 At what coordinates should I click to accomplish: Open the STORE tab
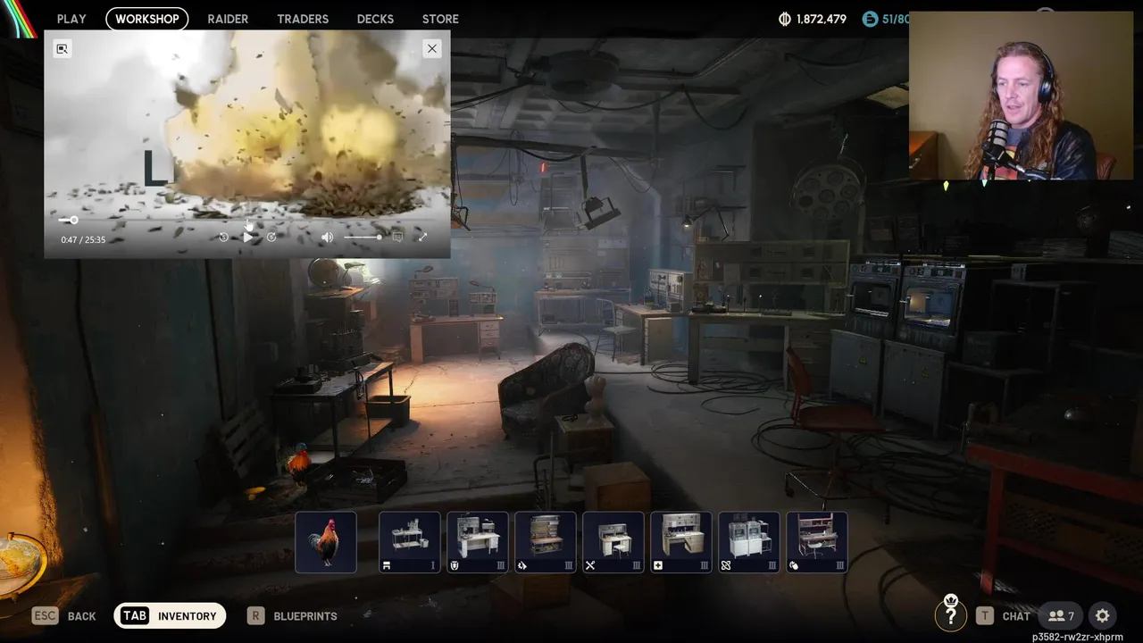point(440,19)
